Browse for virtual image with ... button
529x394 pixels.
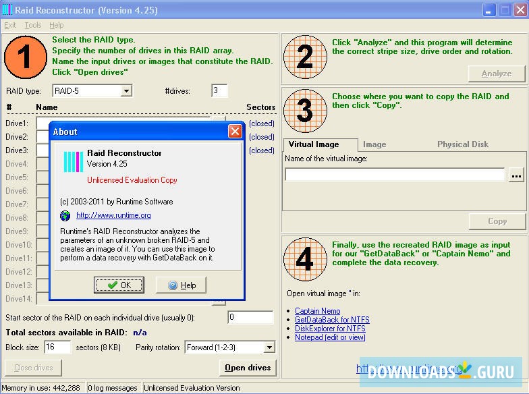pyautogui.click(x=516, y=175)
